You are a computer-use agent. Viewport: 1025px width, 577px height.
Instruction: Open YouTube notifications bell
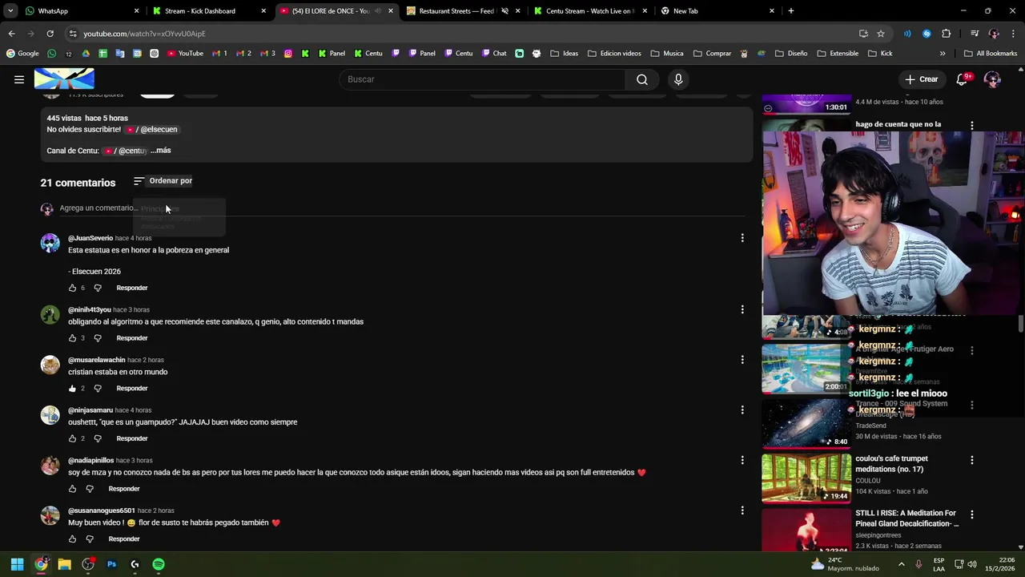click(x=963, y=79)
